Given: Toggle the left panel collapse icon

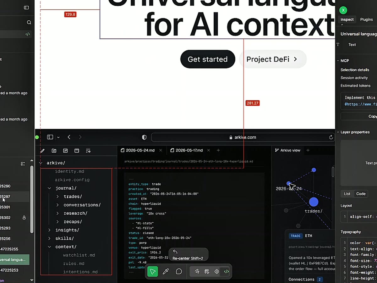Looking at the screenshot, I should click(x=26, y=8).
